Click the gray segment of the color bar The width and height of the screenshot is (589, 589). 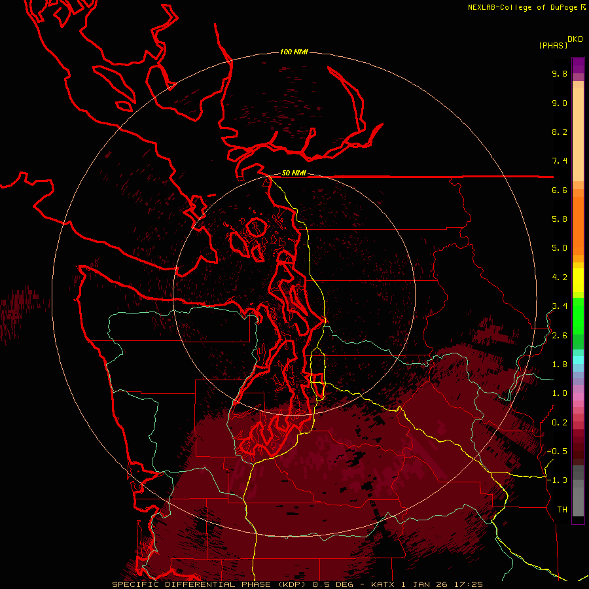[x=578, y=490]
